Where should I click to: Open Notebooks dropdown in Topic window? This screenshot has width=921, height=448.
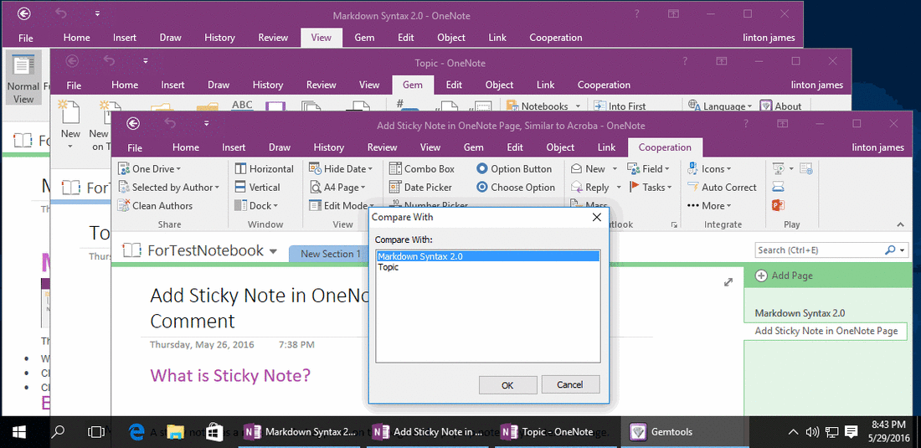(x=543, y=106)
